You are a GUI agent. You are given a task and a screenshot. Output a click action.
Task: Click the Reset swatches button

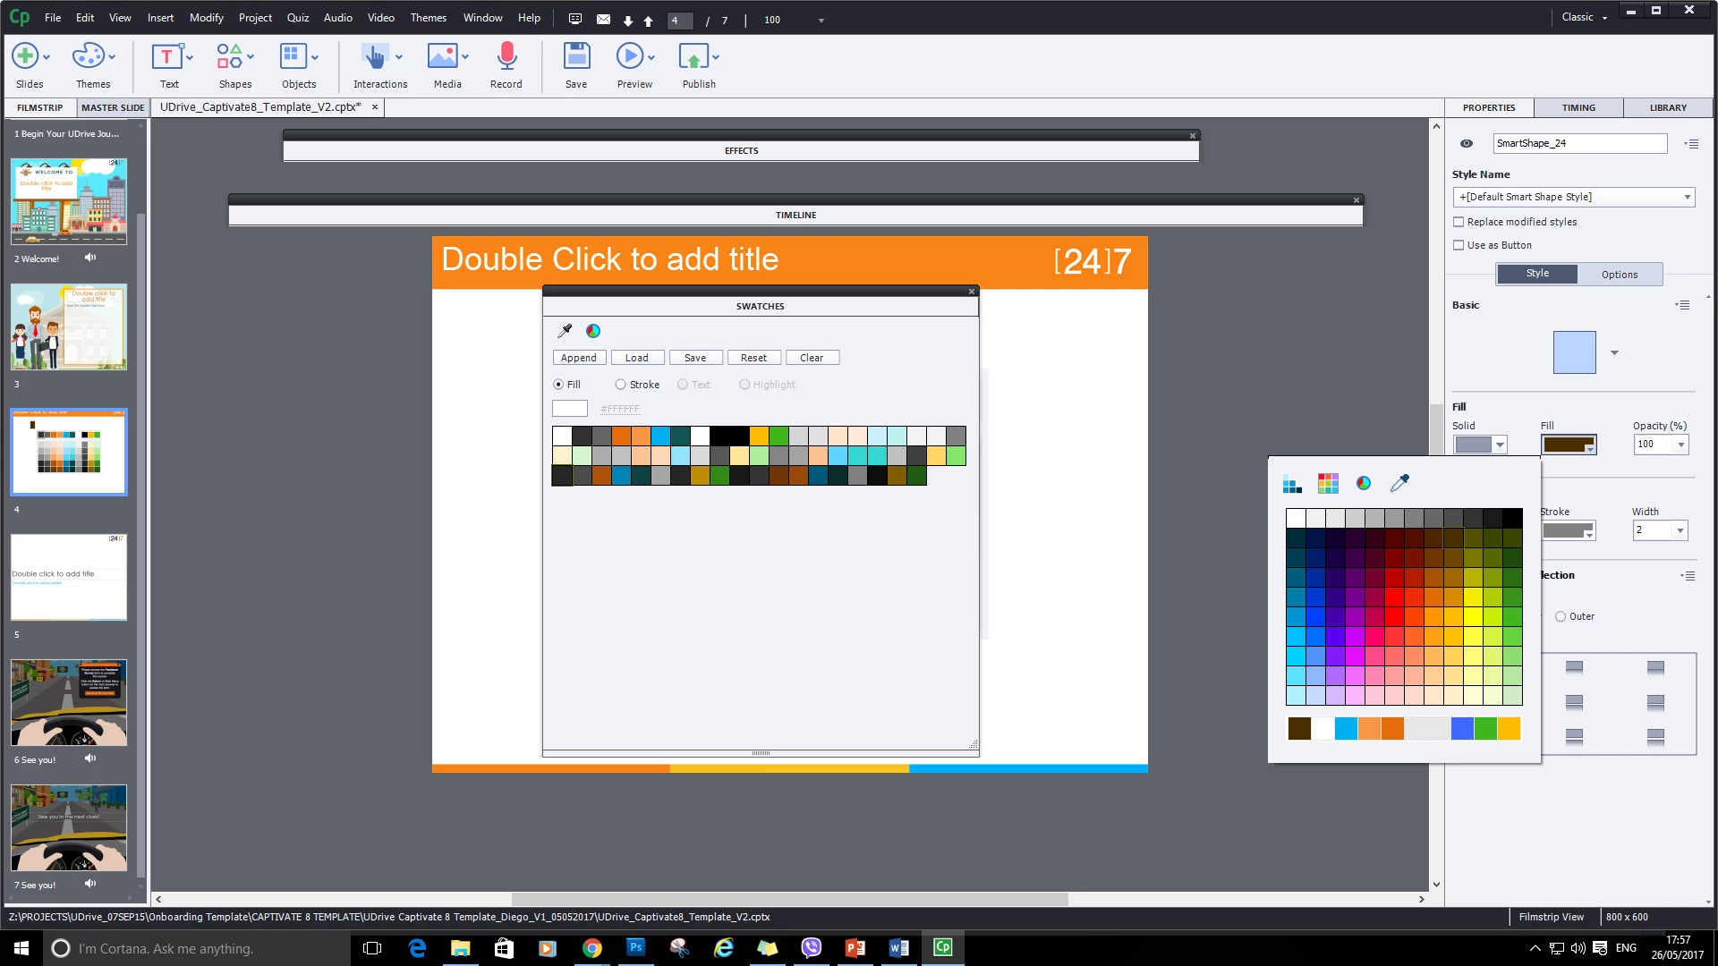click(753, 358)
